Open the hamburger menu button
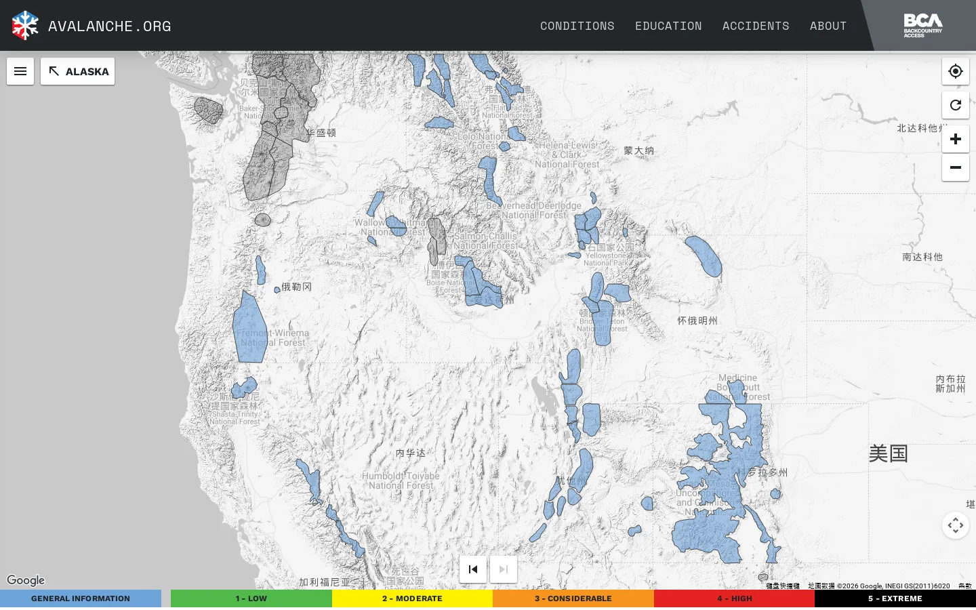 [20, 71]
